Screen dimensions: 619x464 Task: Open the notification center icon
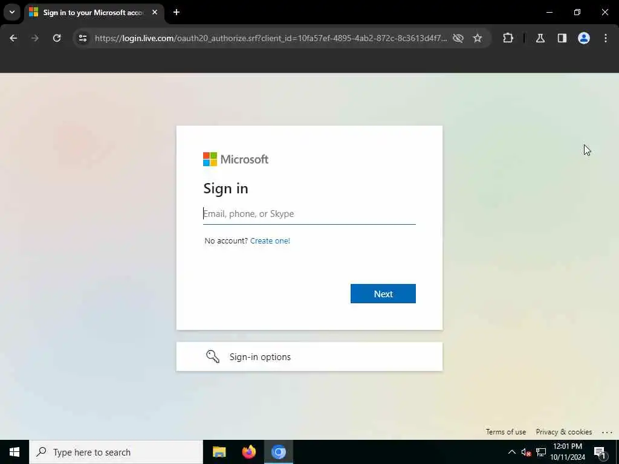pos(599,452)
